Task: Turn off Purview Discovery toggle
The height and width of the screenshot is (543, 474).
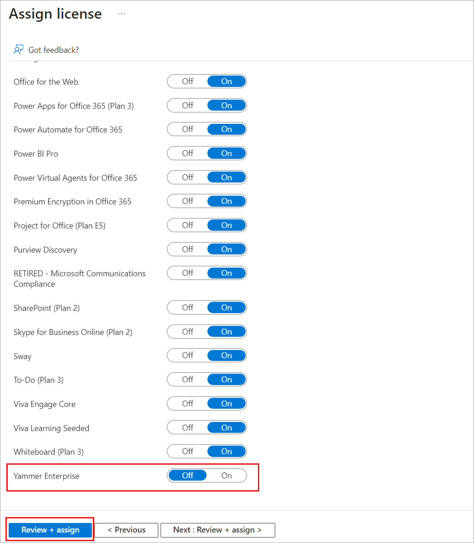Action: pyautogui.click(x=187, y=249)
